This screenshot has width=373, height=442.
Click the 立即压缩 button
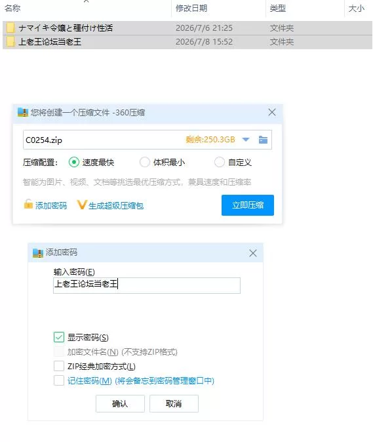click(x=248, y=205)
